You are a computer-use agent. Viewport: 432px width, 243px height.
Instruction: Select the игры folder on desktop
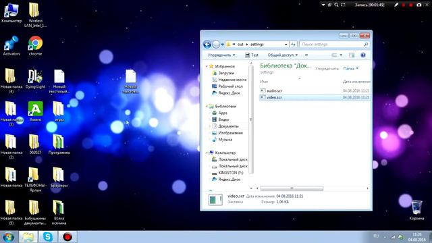[59, 111]
